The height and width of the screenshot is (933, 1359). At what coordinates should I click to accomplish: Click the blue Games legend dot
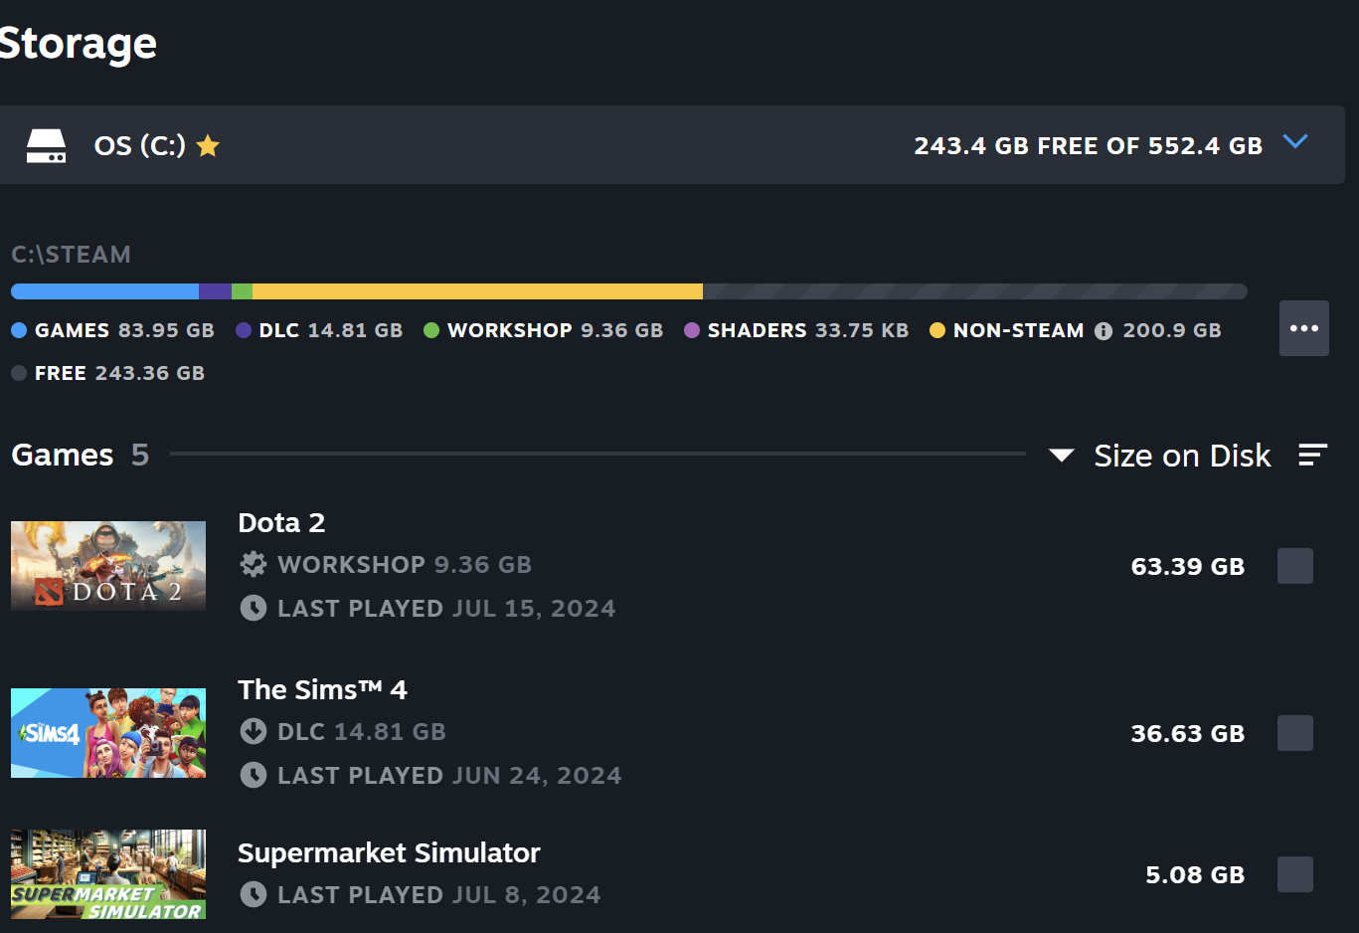[19, 330]
